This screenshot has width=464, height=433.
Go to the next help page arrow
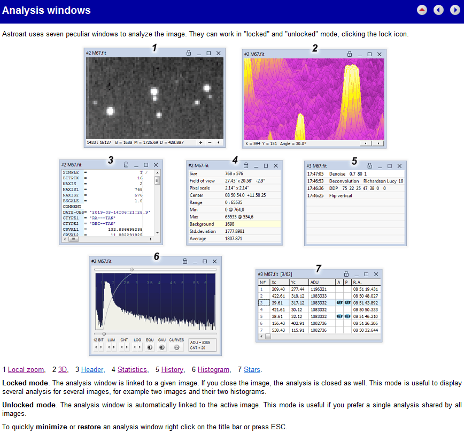click(455, 10)
